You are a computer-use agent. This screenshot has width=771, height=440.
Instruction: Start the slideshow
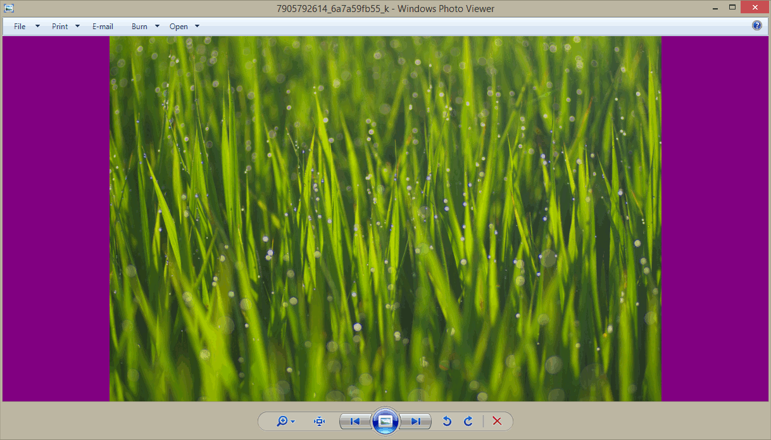tap(385, 421)
